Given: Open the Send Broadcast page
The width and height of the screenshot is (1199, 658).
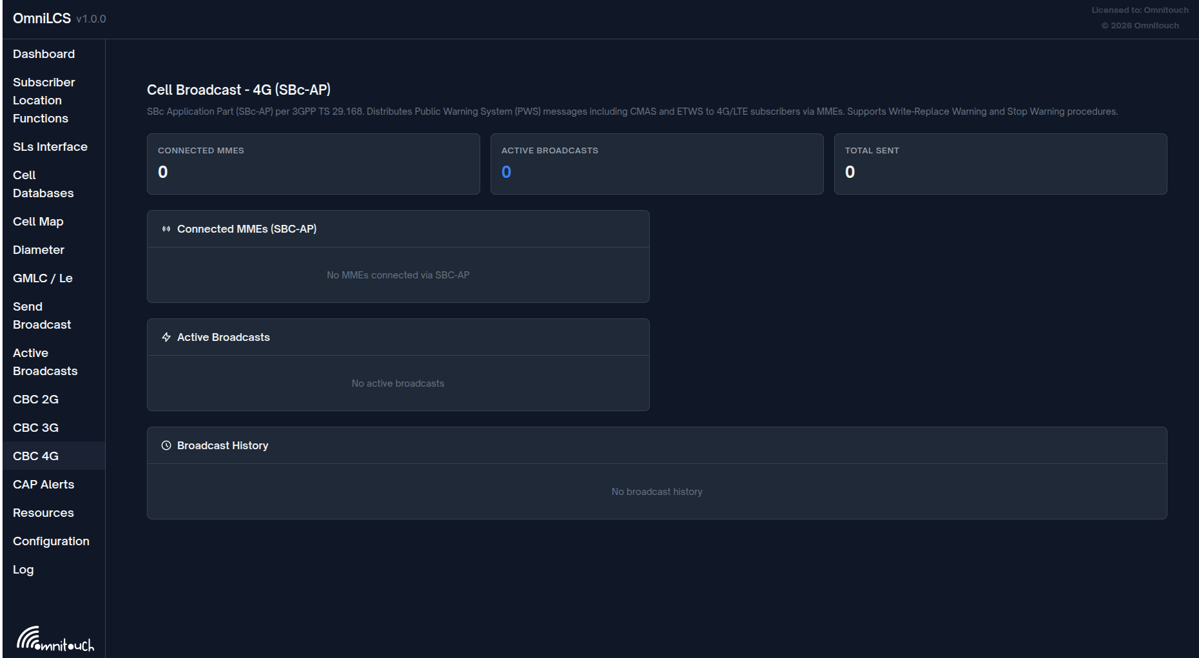Looking at the screenshot, I should tap(42, 316).
